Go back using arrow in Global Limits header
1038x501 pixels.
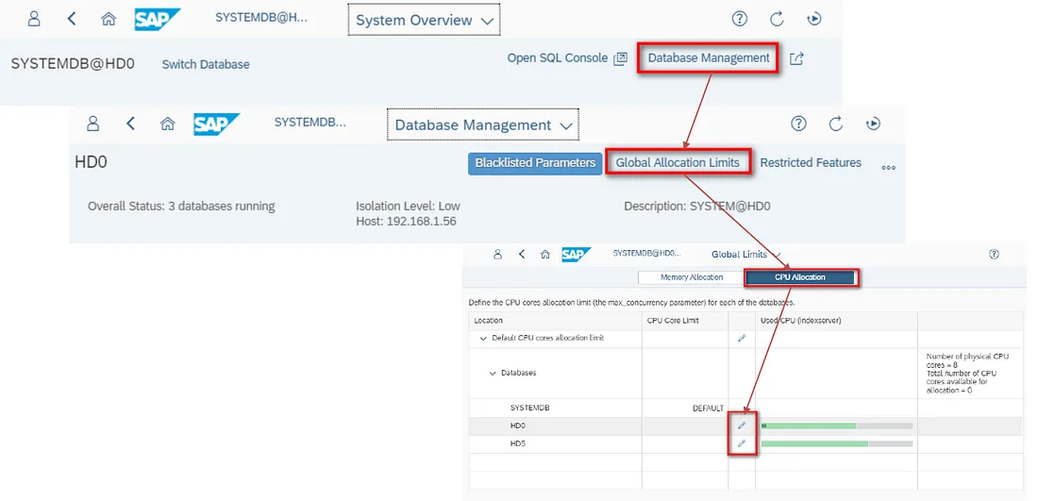coord(522,254)
